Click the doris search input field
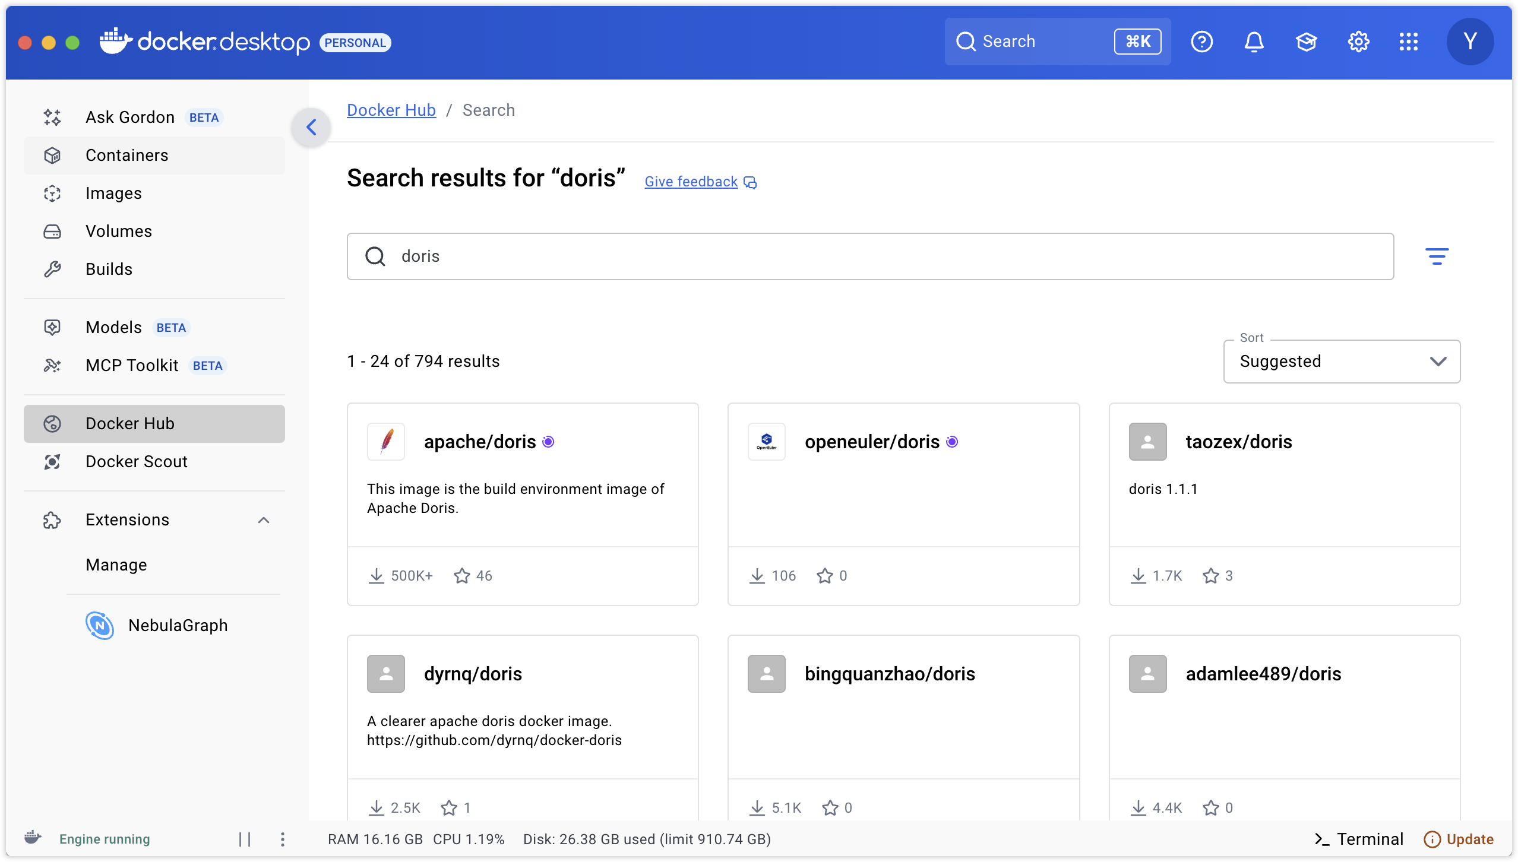 [x=870, y=256]
